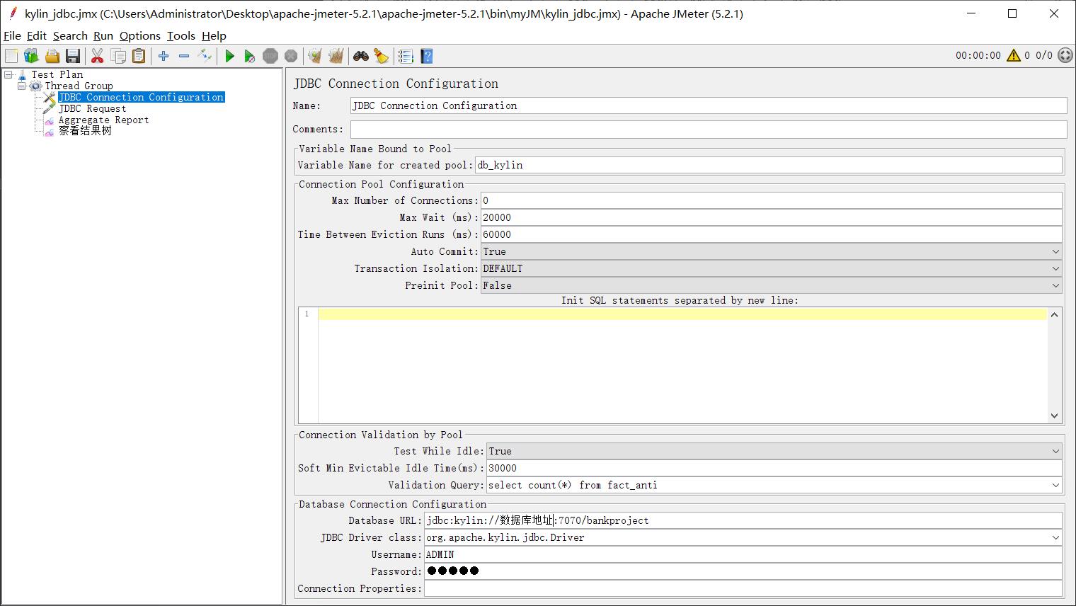Open the JDBC Driver class dropdown arrow
This screenshot has height=606, width=1076.
point(1055,537)
